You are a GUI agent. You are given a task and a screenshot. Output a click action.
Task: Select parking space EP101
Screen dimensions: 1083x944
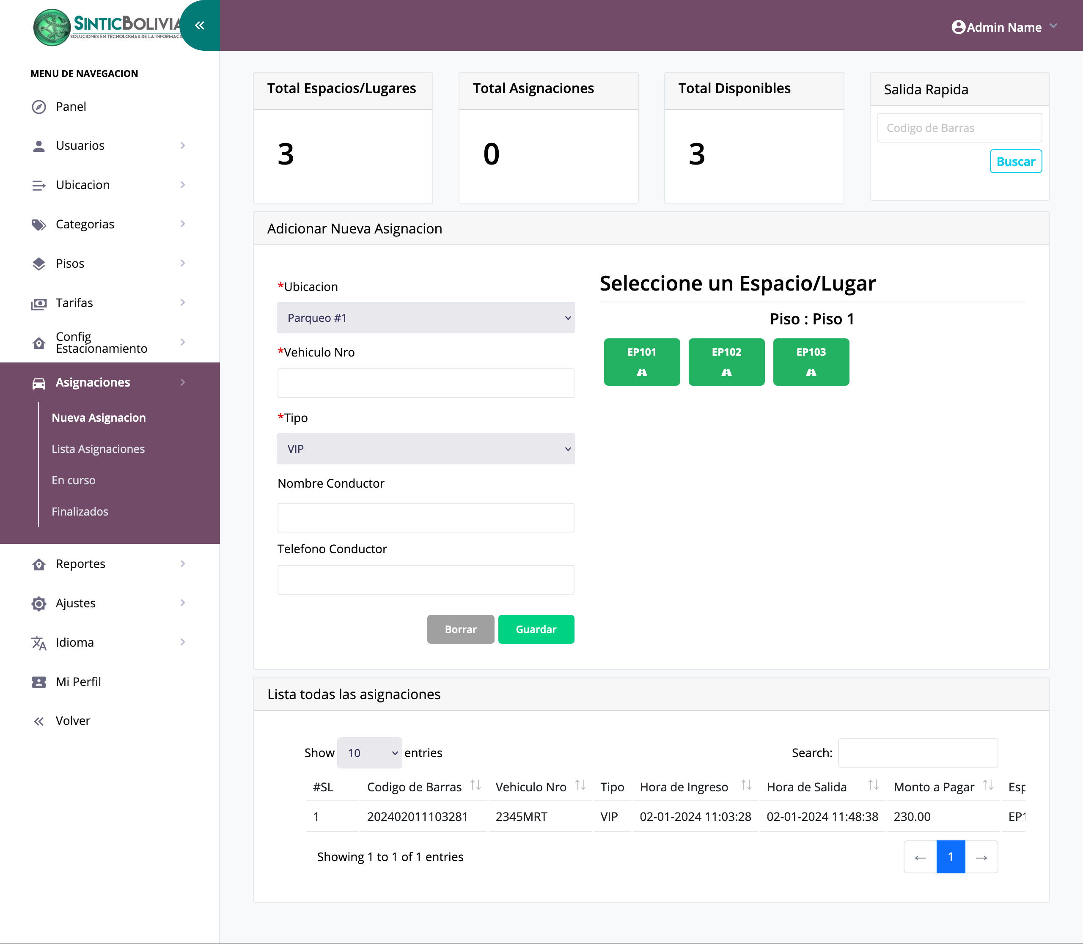tap(641, 362)
